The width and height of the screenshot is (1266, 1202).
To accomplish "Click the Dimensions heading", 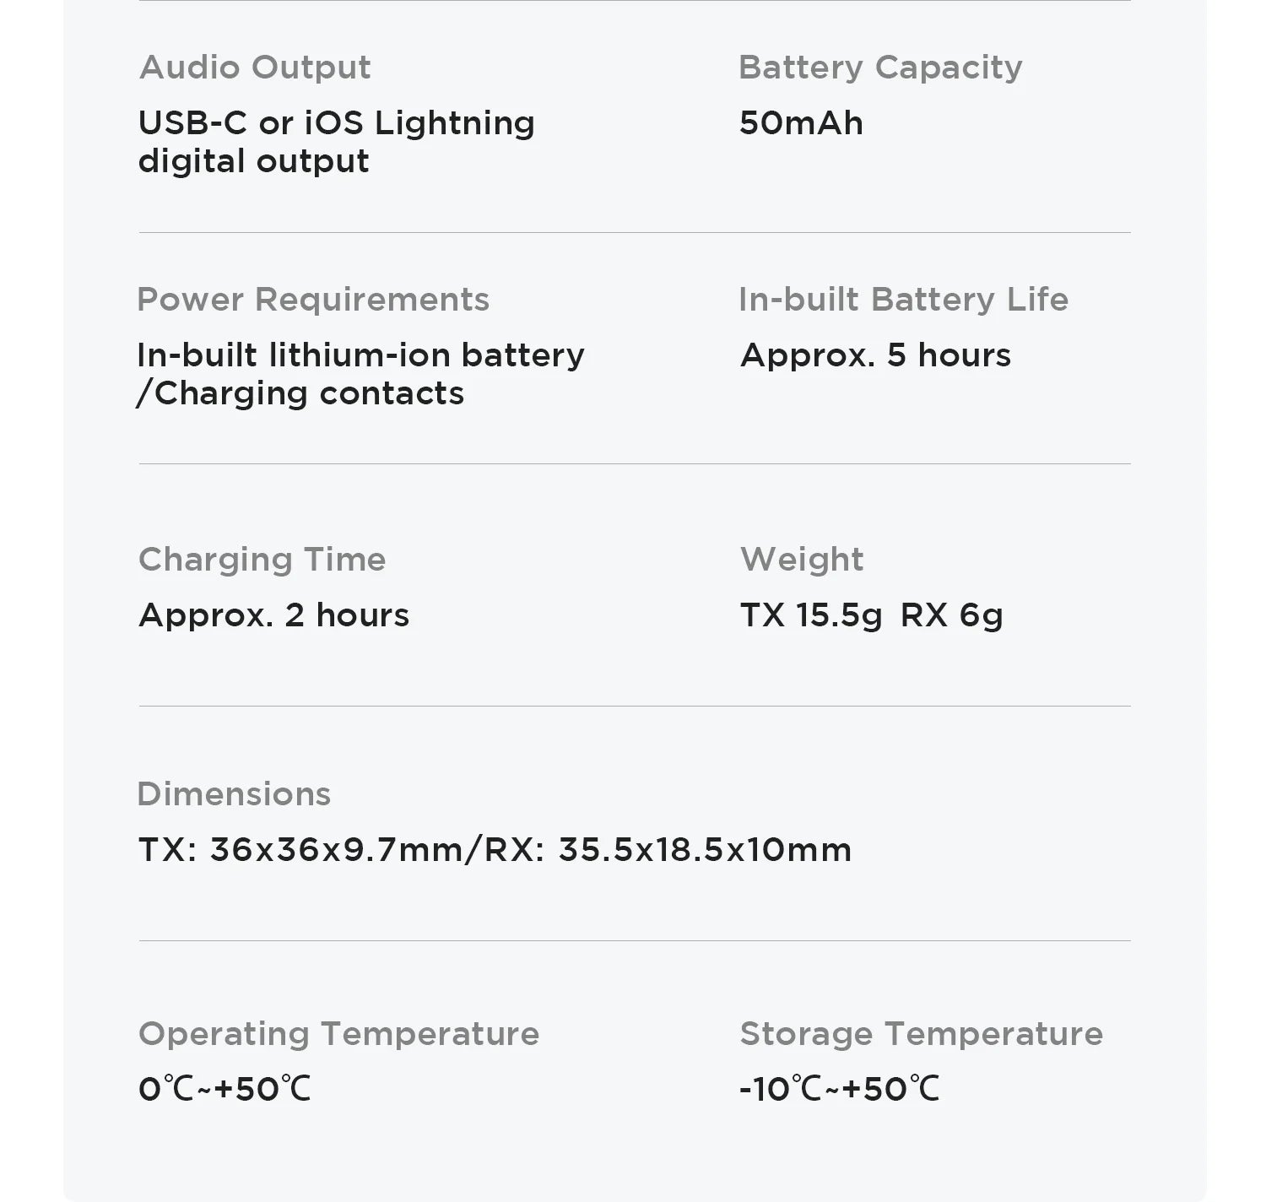I will (x=234, y=794).
